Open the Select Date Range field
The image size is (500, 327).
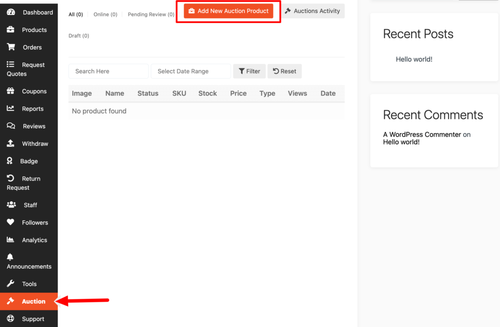point(191,71)
